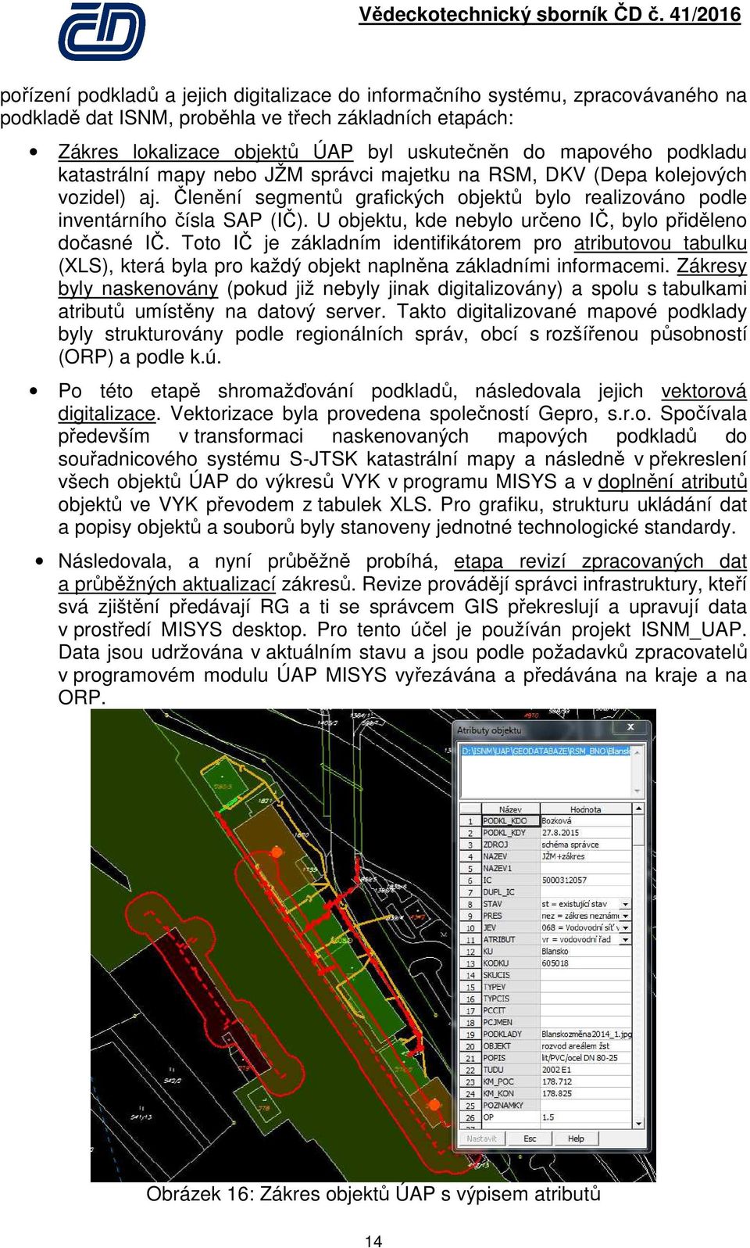Select the PODKL_KDO name cell

[509, 821]
